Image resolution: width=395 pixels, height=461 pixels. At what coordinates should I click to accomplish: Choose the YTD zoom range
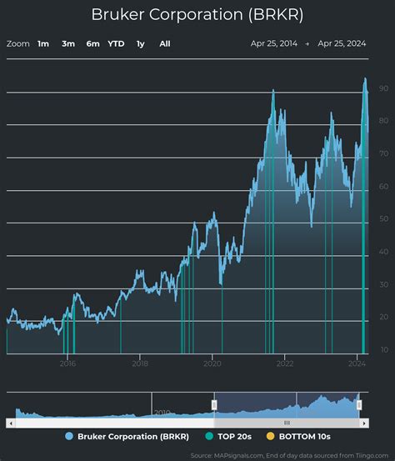pyautogui.click(x=116, y=44)
